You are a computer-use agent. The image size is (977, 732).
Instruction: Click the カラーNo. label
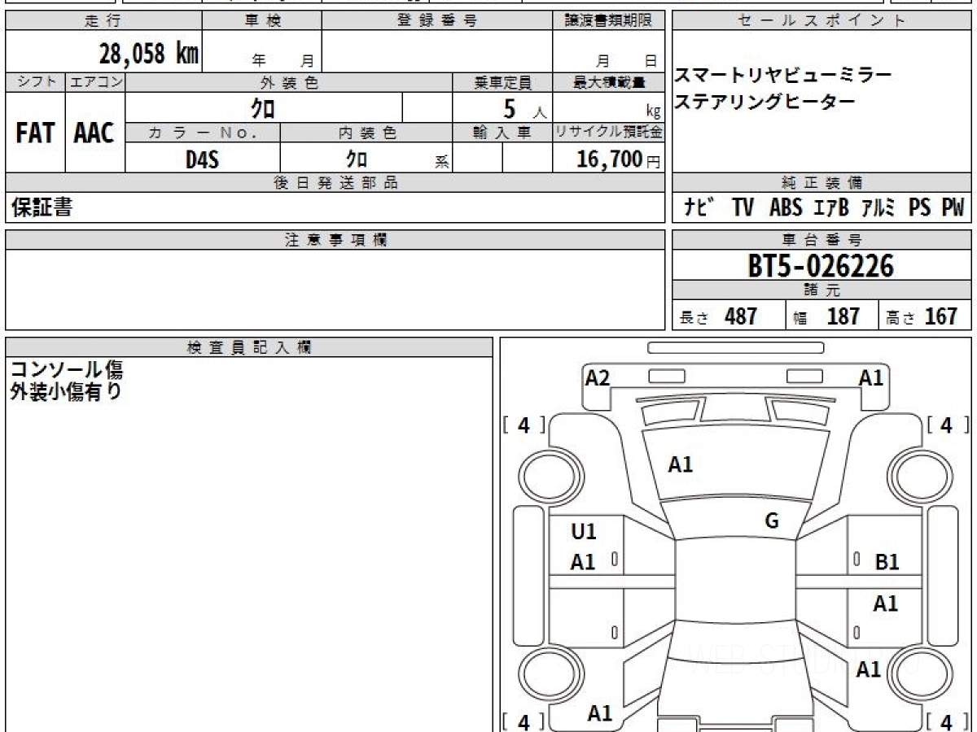click(203, 133)
